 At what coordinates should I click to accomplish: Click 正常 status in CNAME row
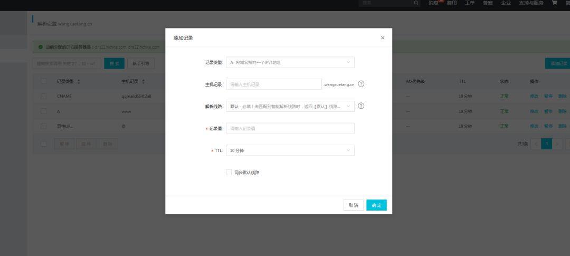tap(504, 97)
